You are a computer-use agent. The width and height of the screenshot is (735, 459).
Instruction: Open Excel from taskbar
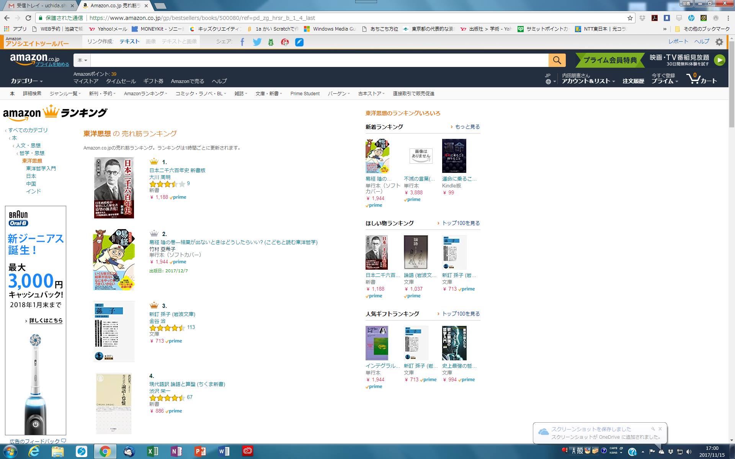tap(153, 452)
